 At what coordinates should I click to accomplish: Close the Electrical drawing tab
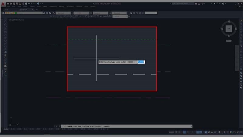coord(33,10)
